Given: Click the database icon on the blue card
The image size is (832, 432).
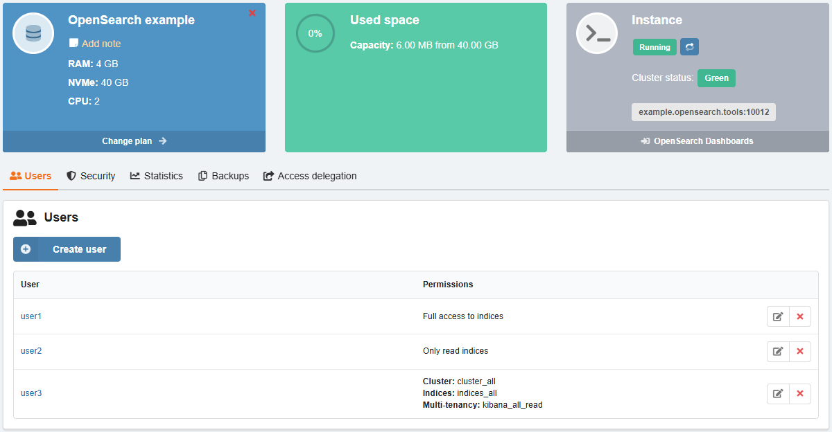Looking at the screenshot, I should pyautogui.click(x=33, y=33).
